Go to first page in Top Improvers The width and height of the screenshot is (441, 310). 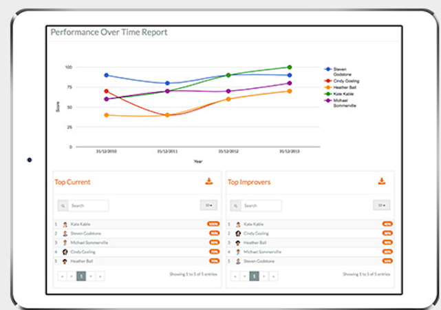pyautogui.click(x=235, y=276)
